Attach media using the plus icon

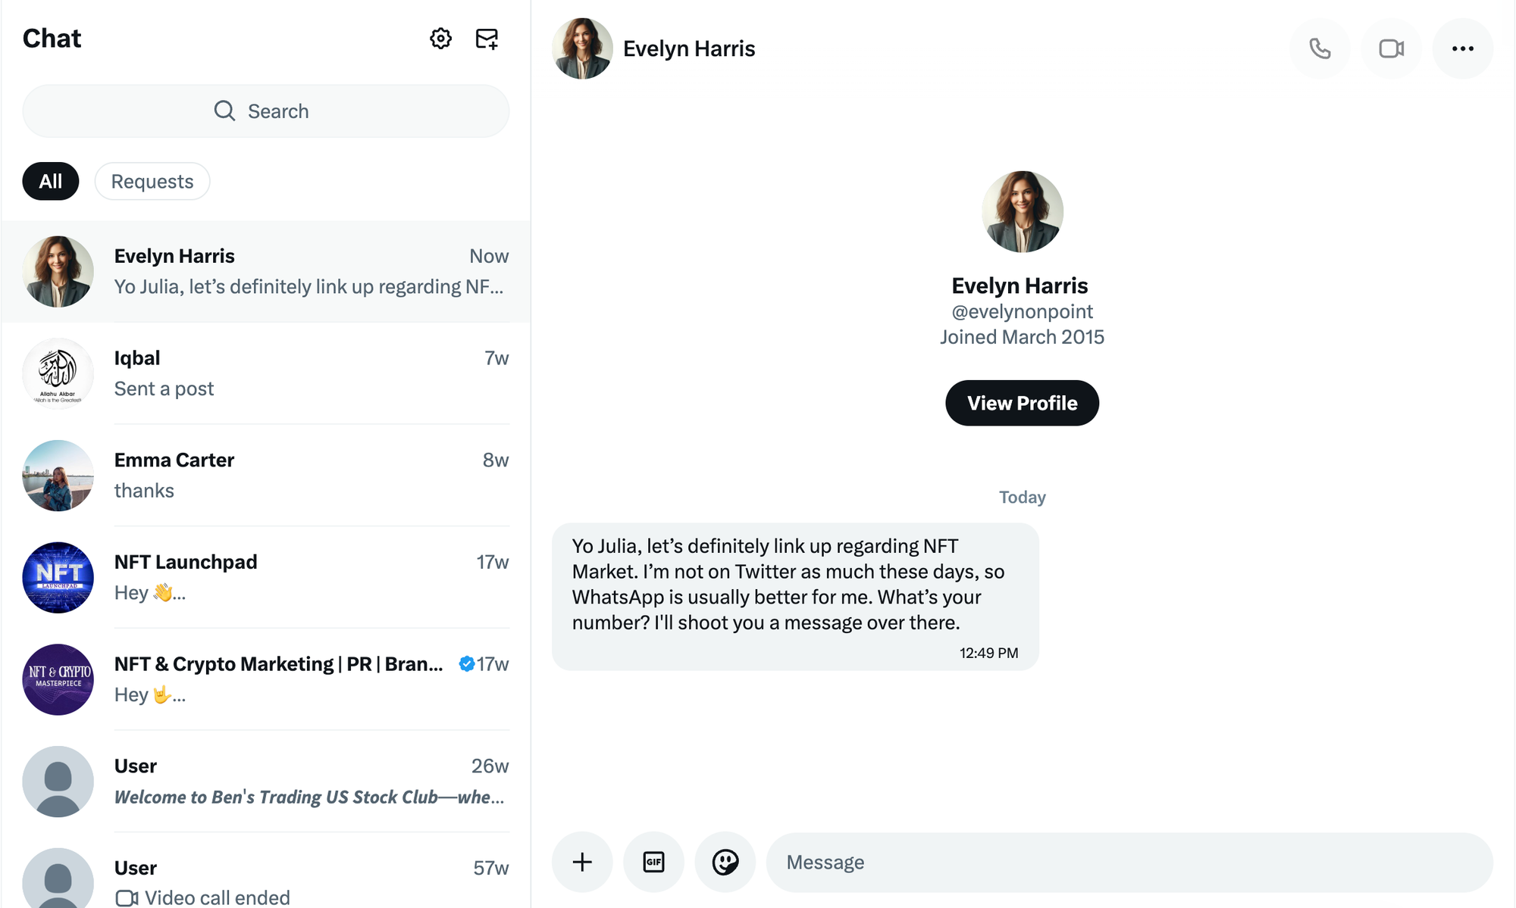(x=581, y=862)
